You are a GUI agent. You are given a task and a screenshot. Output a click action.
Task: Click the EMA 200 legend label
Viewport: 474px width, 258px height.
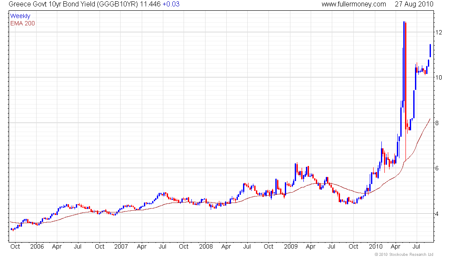(22, 23)
